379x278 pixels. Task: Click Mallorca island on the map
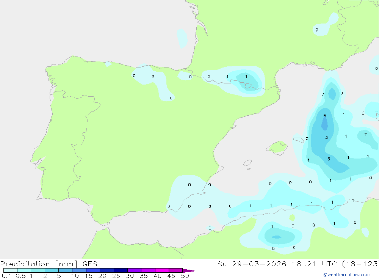pos(277,148)
